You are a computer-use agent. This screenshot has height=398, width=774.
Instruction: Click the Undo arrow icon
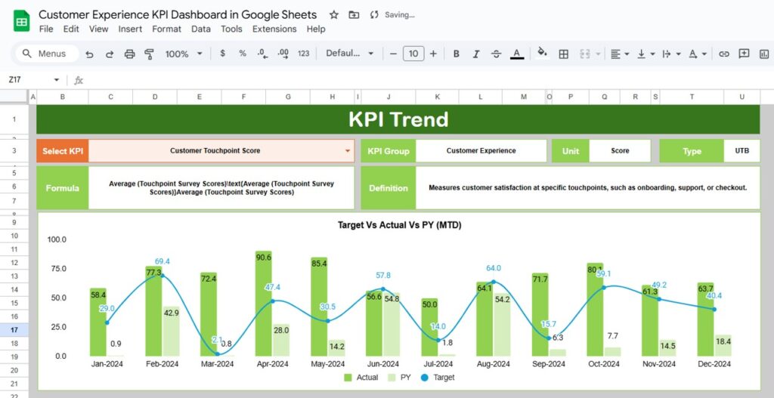click(x=89, y=54)
